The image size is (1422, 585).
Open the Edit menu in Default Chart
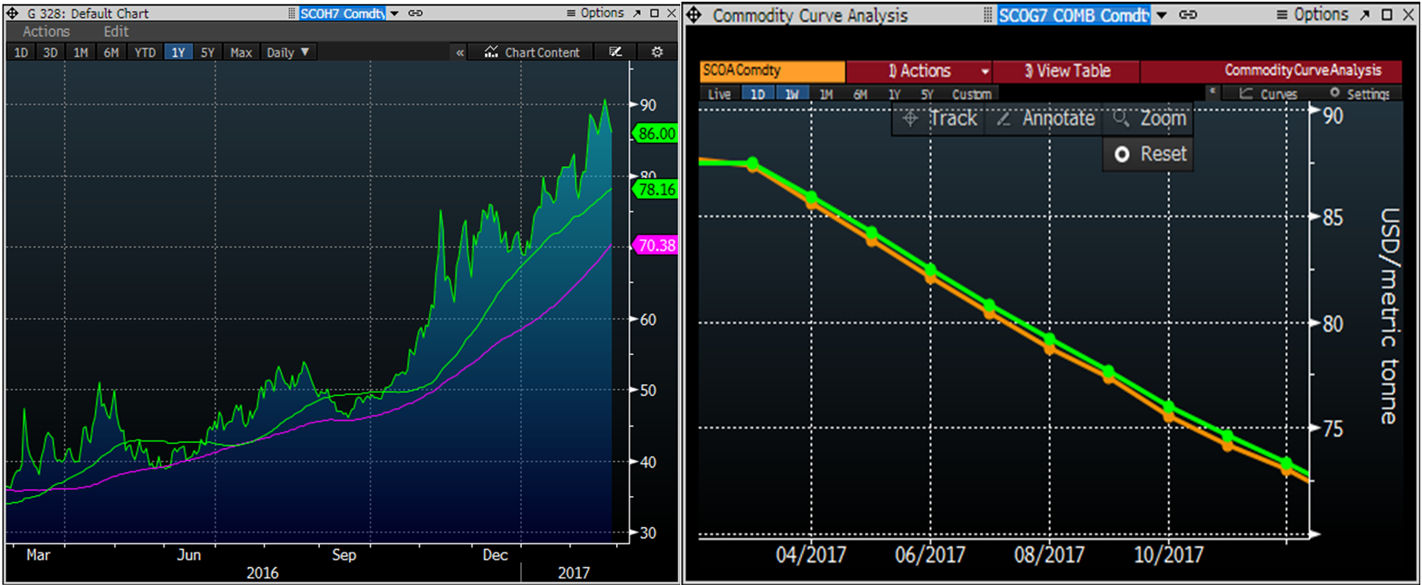(116, 32)
